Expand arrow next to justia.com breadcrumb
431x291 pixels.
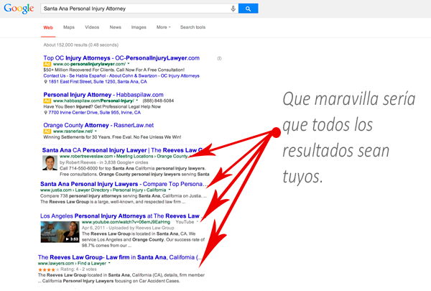170,190
